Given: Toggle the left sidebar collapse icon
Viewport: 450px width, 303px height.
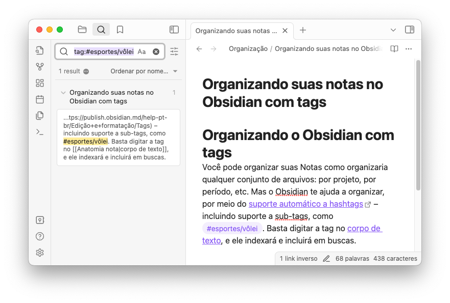Looking at the screenshot, I should click(174, 30).
